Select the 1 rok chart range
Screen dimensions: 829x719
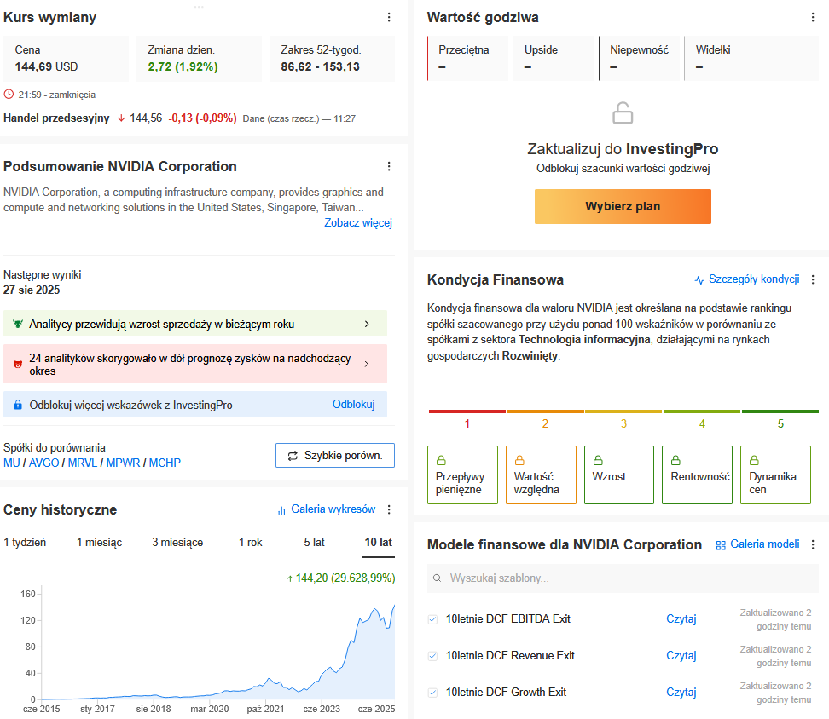pos(251,542)
